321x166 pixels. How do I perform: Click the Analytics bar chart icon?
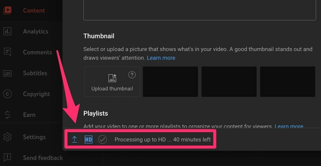coord(7,31)
